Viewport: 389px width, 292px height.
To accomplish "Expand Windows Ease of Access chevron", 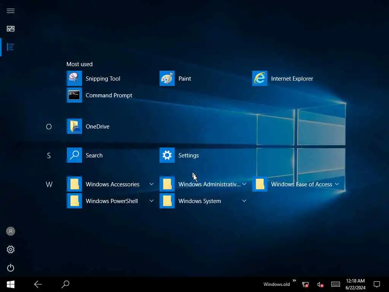I will click(337, 184).
